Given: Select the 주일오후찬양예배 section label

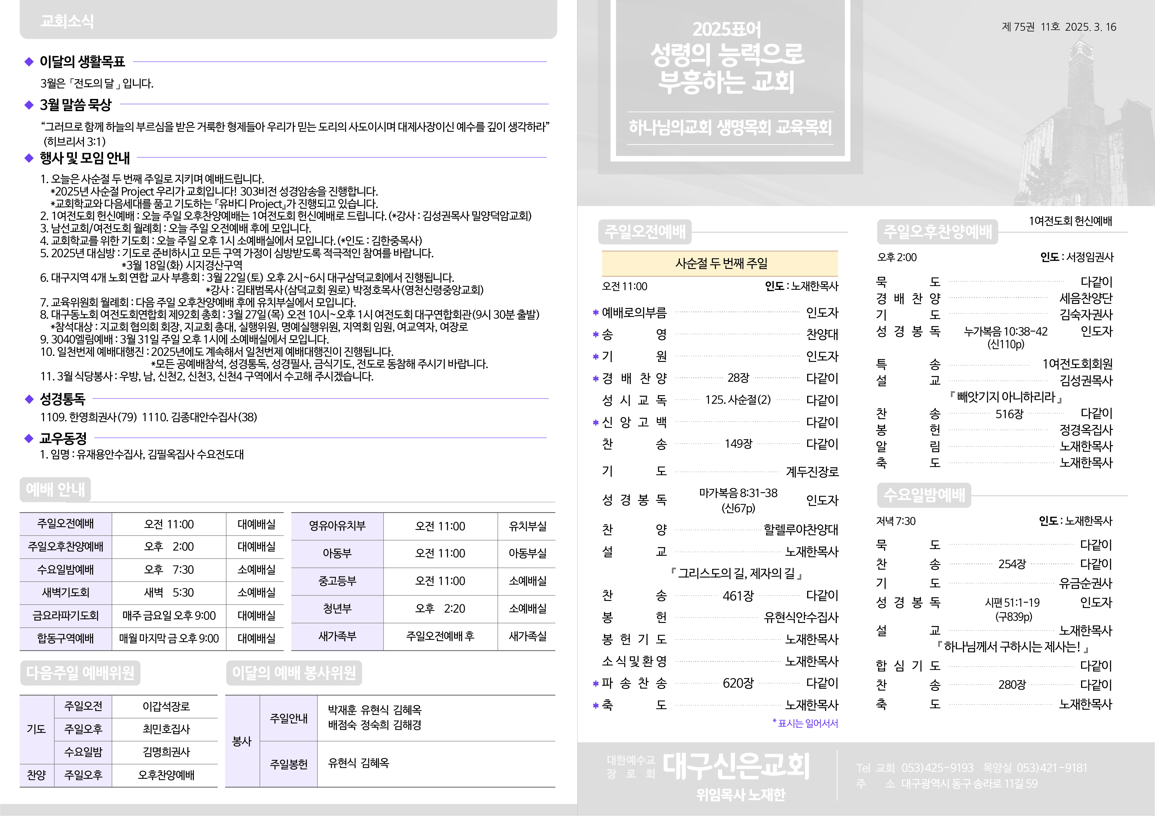Looking at the screenshot, I should point(938,232).
